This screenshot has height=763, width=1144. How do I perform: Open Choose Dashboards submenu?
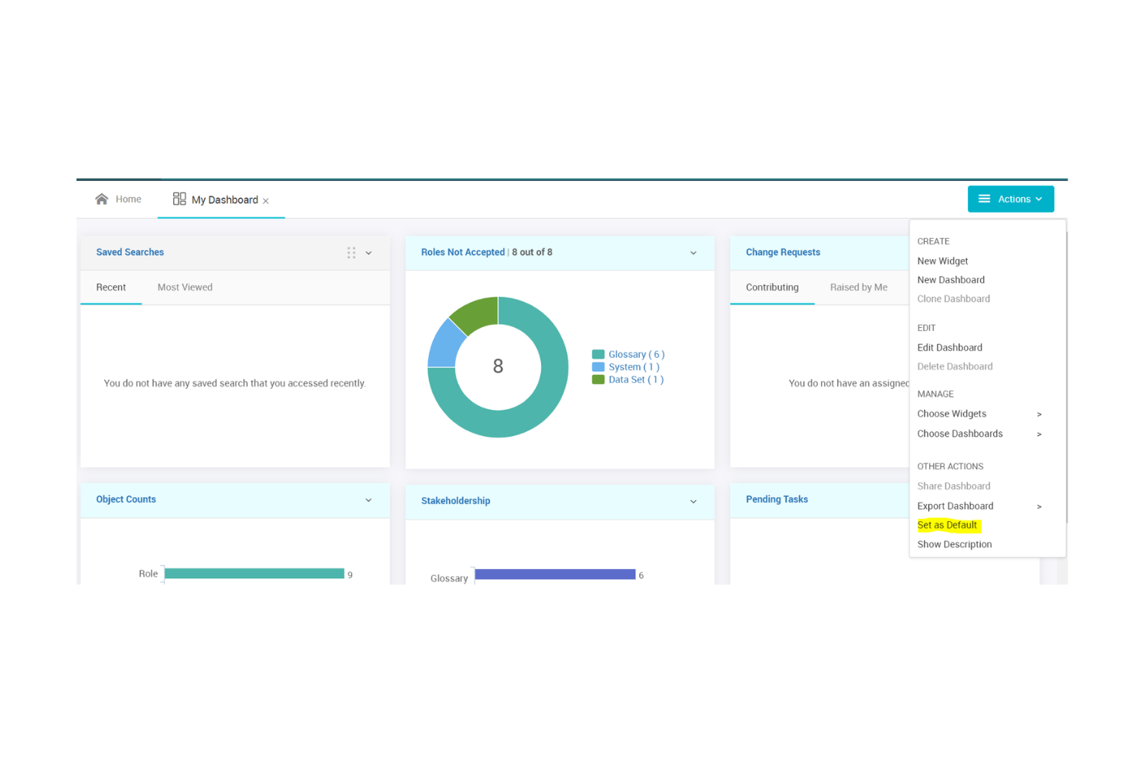pyautogui.click(x=979, y=434)
